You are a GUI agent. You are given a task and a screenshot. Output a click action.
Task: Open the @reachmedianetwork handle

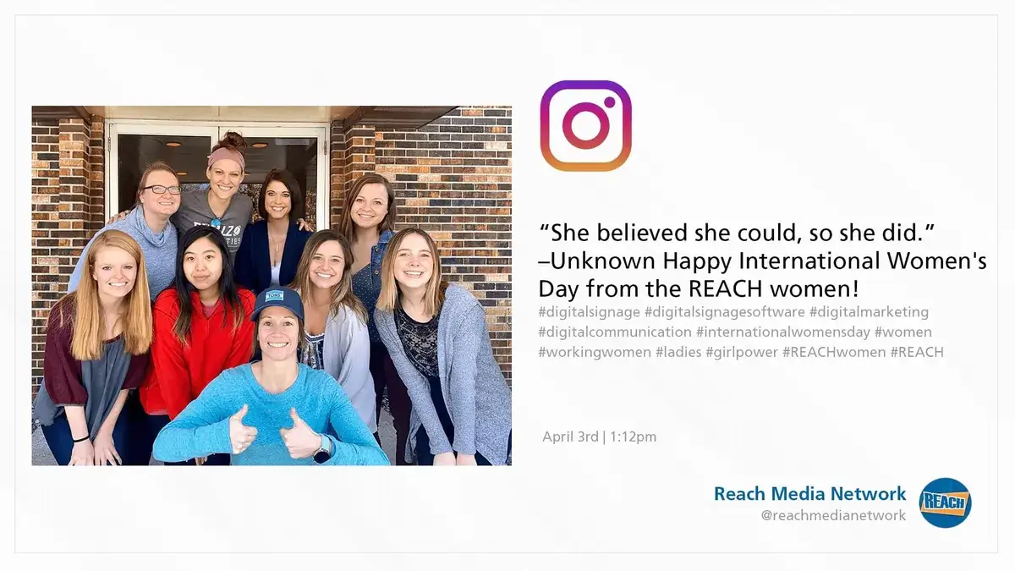(833, 515)
